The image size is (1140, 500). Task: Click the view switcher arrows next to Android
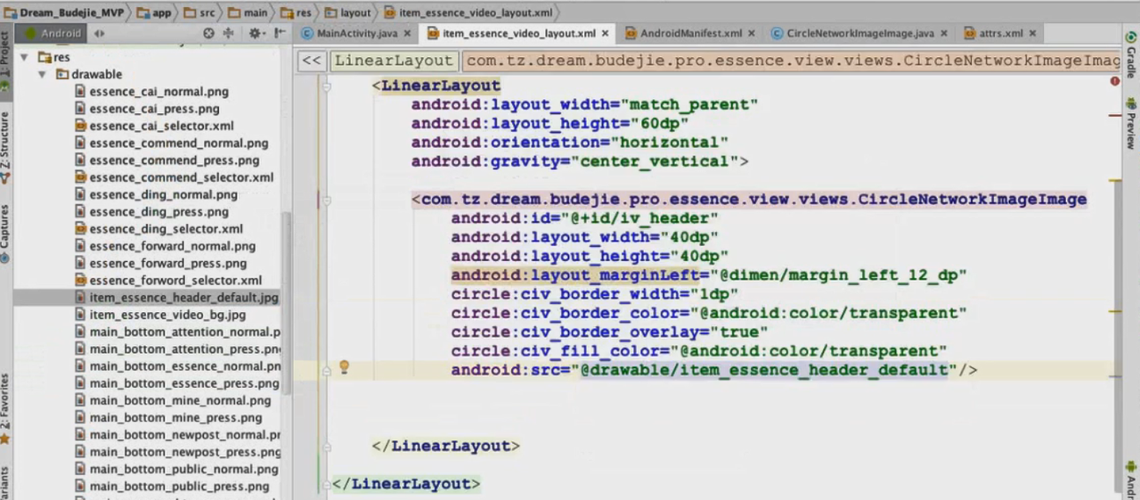pyautogui.click(x=99, y=33)
